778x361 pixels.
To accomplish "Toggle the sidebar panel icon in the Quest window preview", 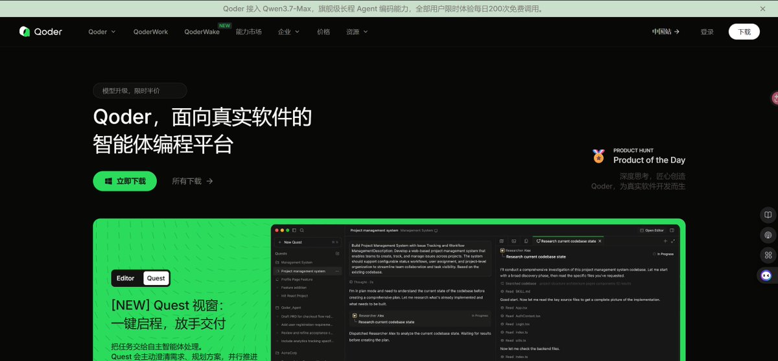I will [x=294, y=230].
